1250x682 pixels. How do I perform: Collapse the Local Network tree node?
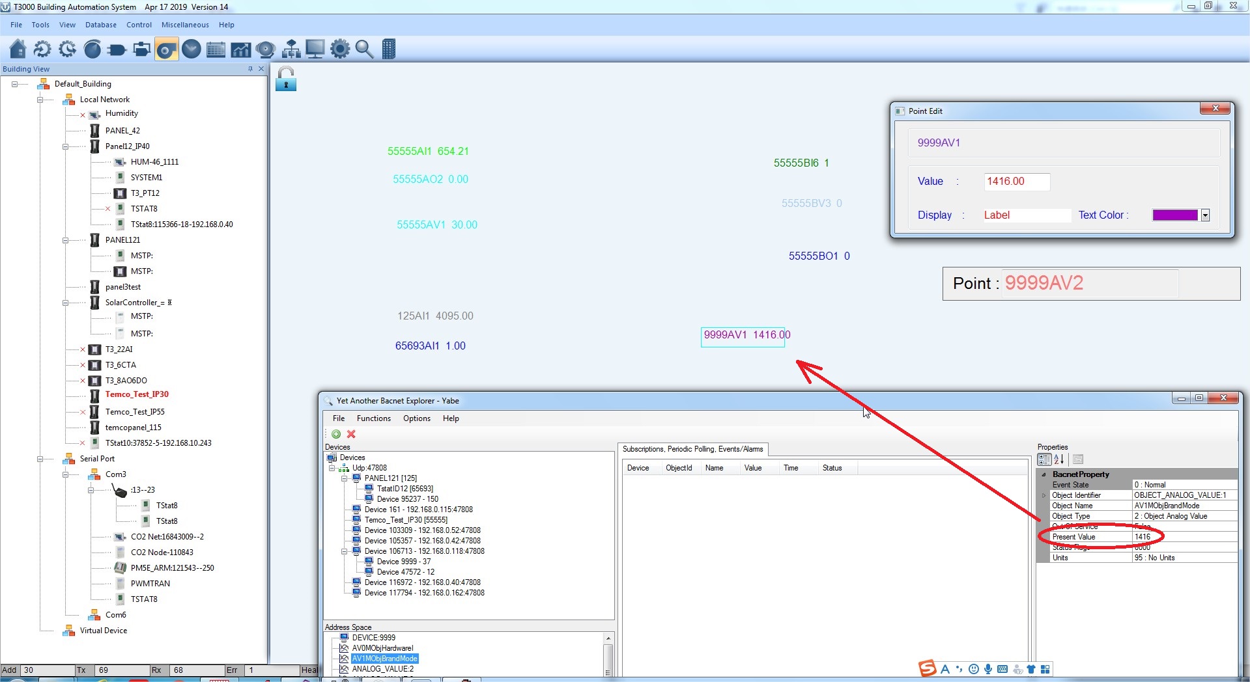pyautogui.click(x=40, y=100)
